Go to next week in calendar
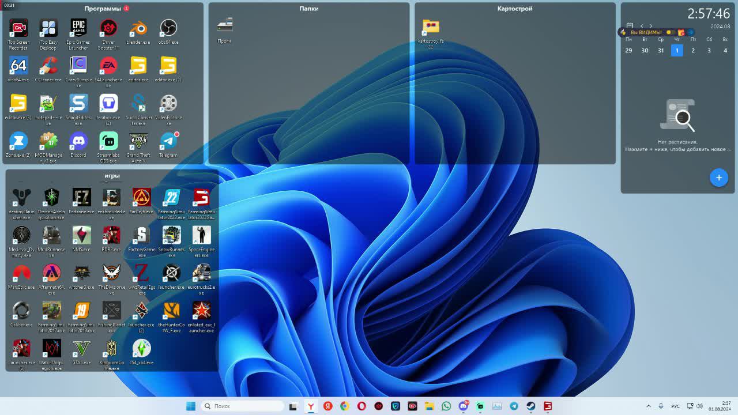The width and height of the screenshot is (738, 415). point(651,26)
